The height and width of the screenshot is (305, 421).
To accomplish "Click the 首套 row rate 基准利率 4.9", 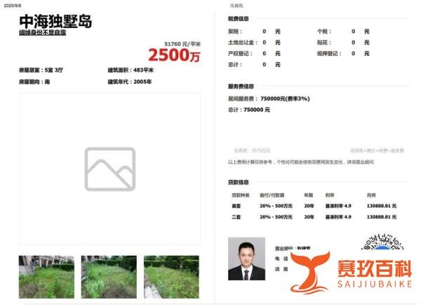I will pyautogui.click(x=338, y=206).
